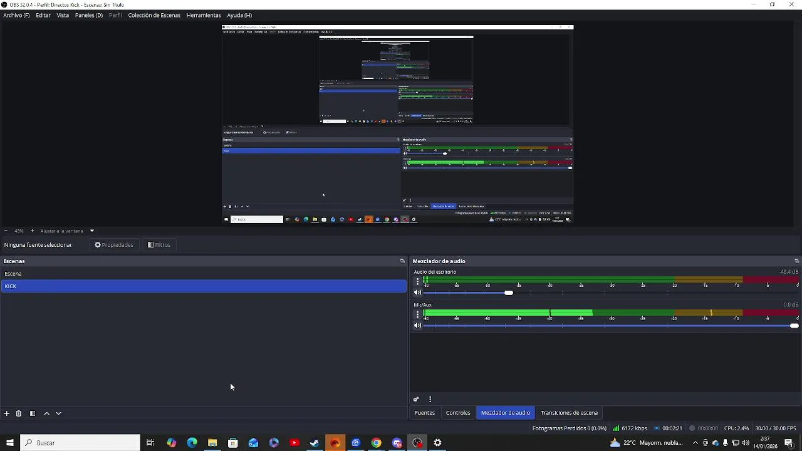Open Steam from the taskbar
This screenshot has height=451, width=802.
315,443
